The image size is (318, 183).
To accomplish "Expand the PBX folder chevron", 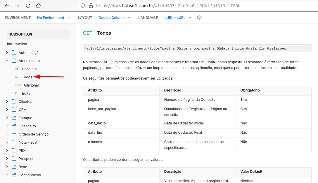I will (7, 150).
